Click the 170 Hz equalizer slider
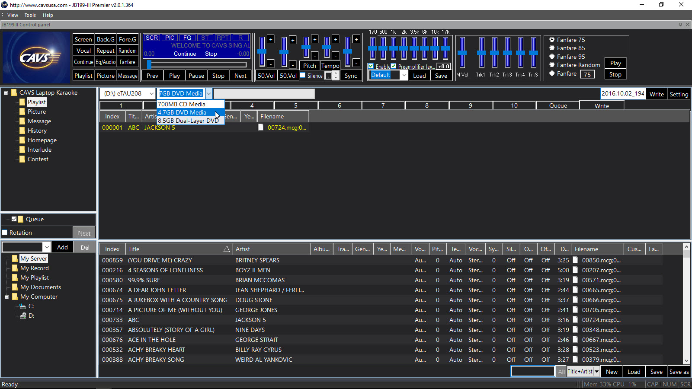This screenshot has width=692, height=389. coord(372,48)
